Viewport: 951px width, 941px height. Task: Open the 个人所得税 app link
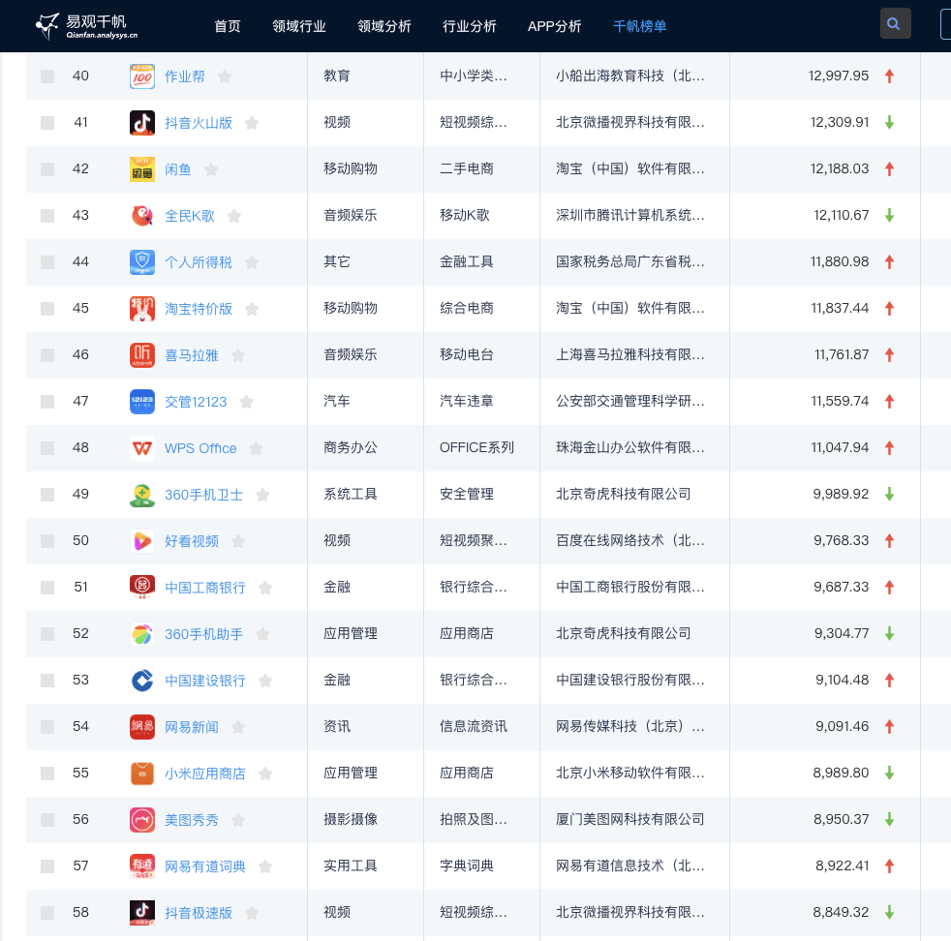(199, 262)
